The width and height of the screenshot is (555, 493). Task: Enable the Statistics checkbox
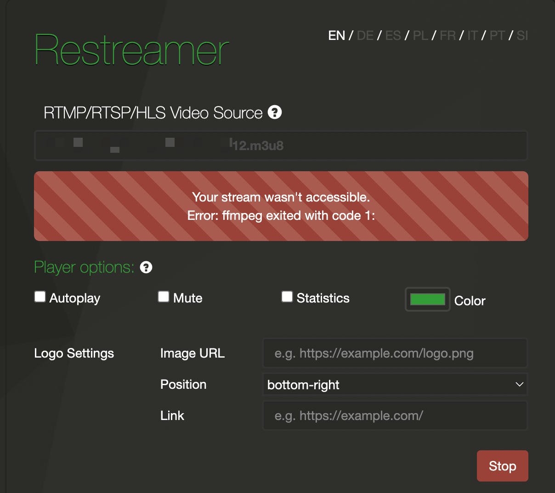coord(287,297)
